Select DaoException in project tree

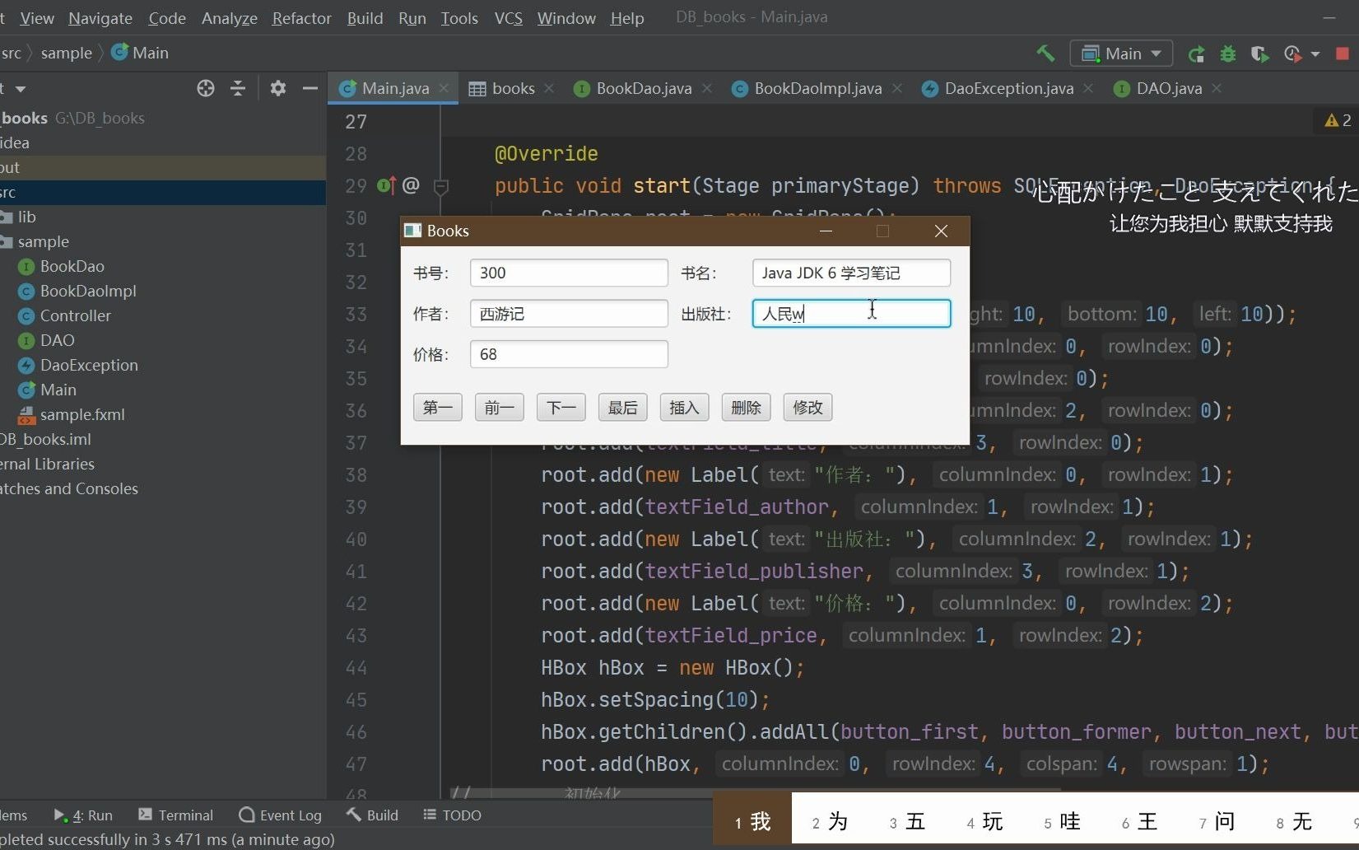click(89, 365)
